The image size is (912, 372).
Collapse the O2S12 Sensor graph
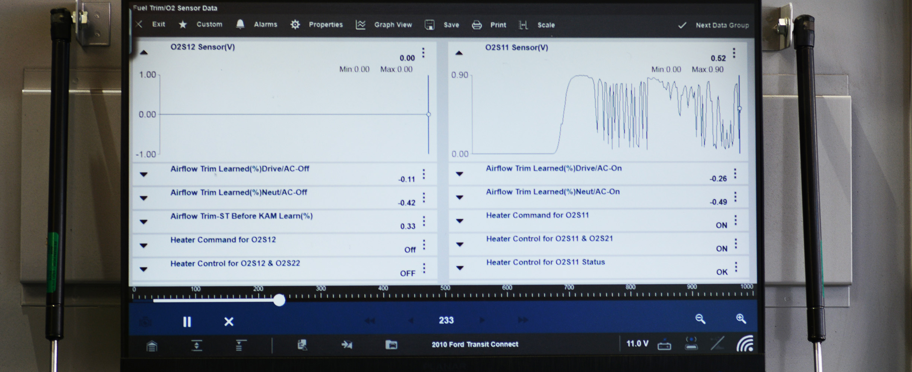(144, 53)
